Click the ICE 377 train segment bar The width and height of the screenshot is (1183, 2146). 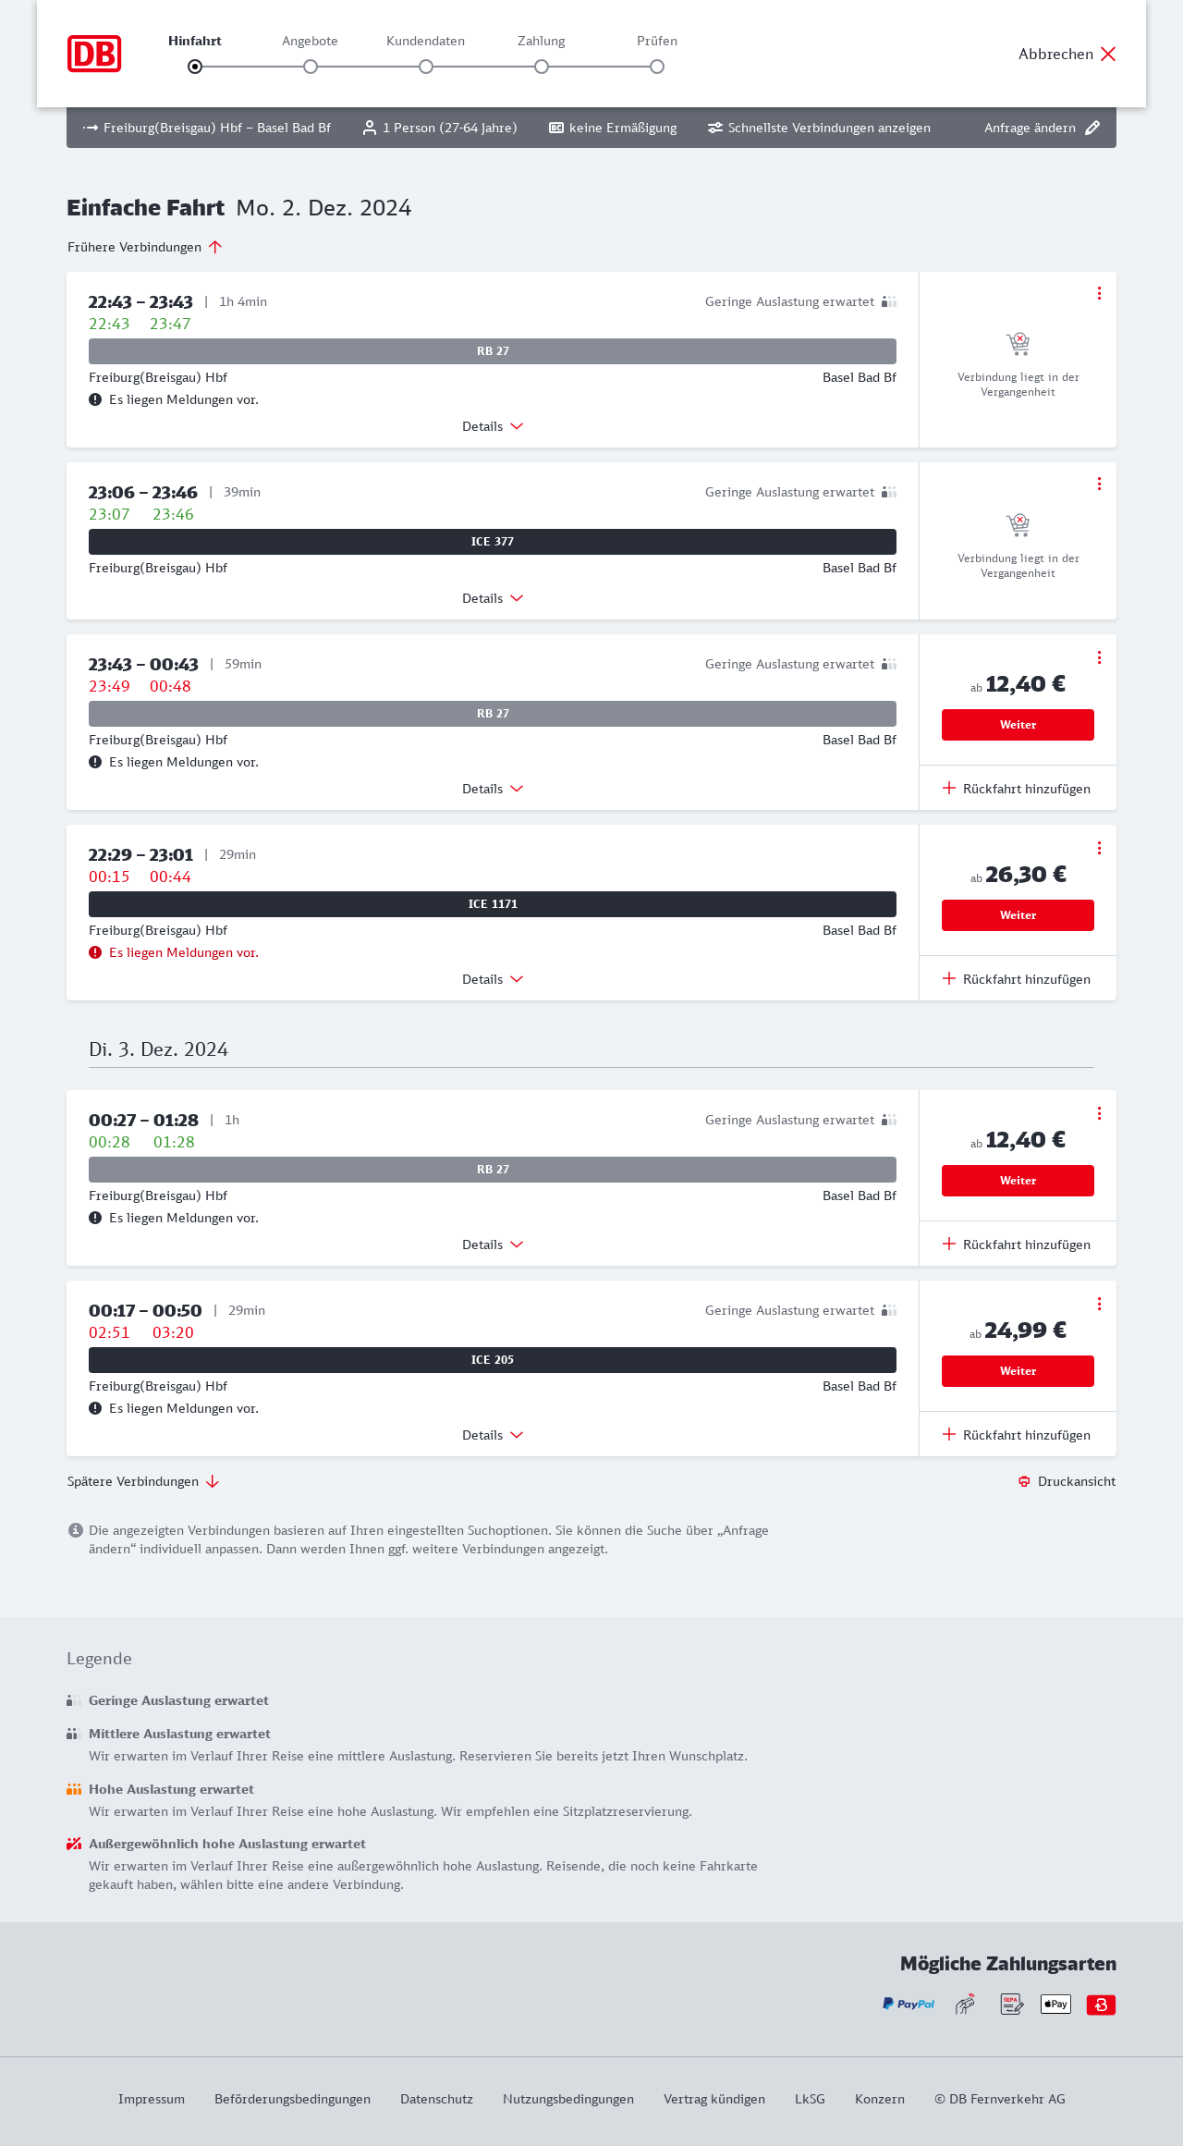pyautogui.click(x=493, y=542)
